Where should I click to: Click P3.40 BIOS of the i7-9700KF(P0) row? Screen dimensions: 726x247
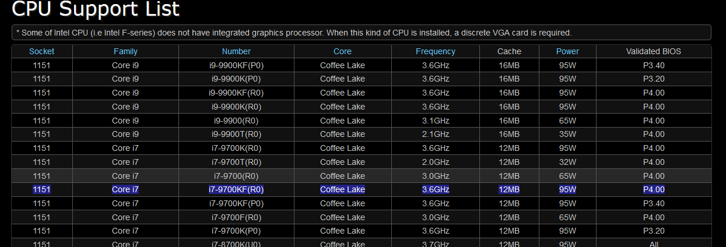click(x=654, y=203)
